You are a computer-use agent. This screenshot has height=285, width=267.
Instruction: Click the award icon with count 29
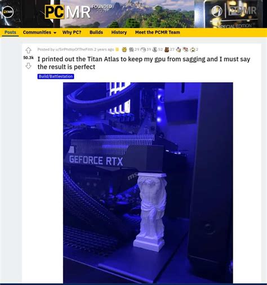pos(131,50)
